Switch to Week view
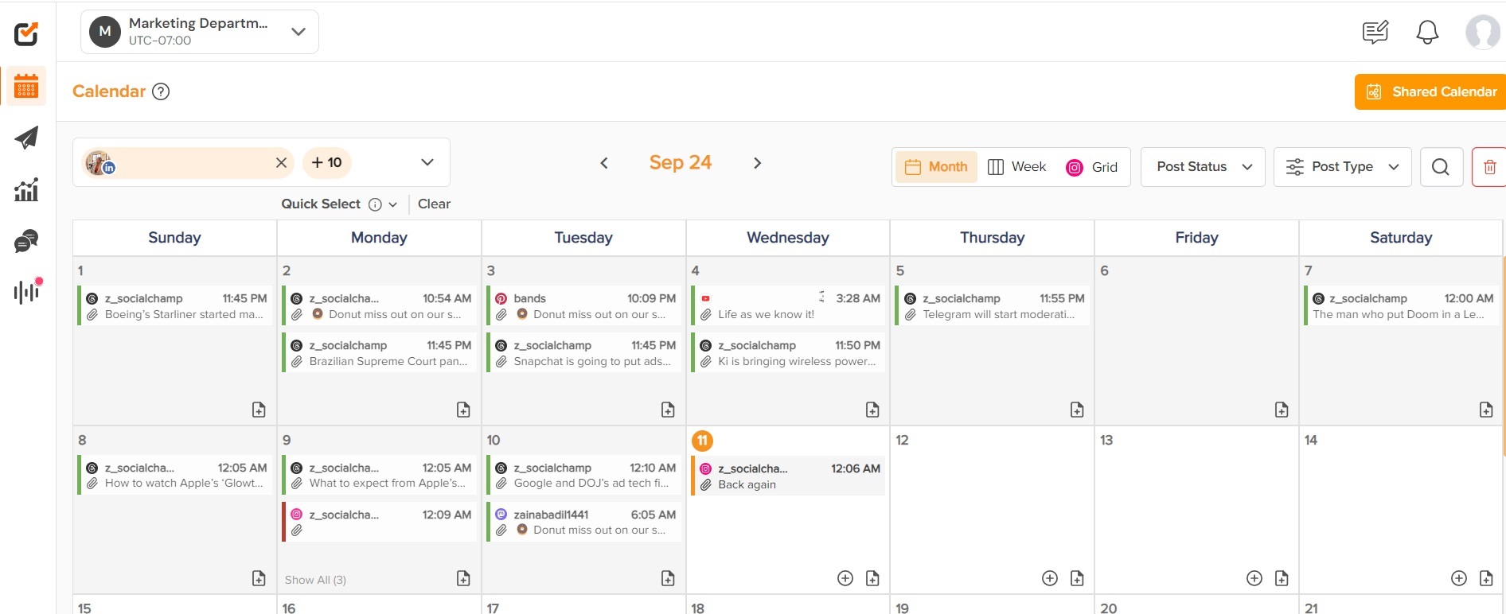This screenshot has height=614, width=1506. [1017, 166]
